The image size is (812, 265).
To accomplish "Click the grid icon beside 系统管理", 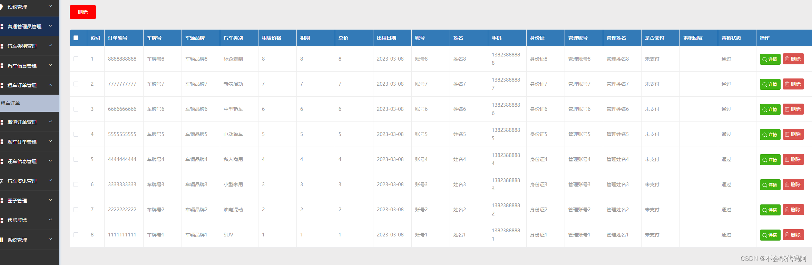I will point(2,240).
